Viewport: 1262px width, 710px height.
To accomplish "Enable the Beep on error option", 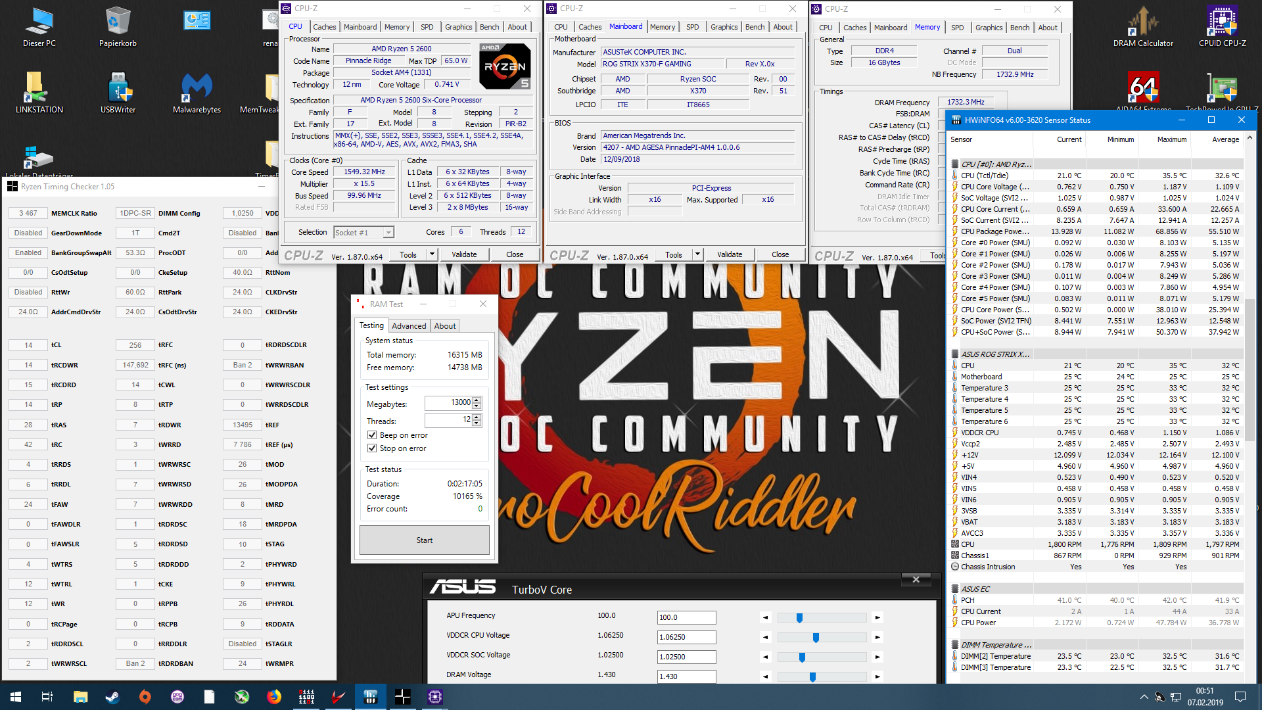I will click(x=372, y=435).
